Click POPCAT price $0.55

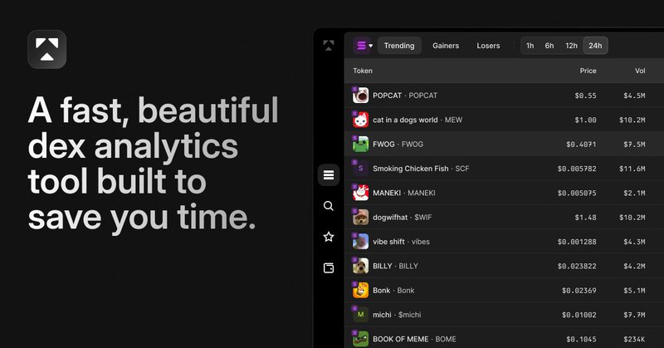point(585,96)
